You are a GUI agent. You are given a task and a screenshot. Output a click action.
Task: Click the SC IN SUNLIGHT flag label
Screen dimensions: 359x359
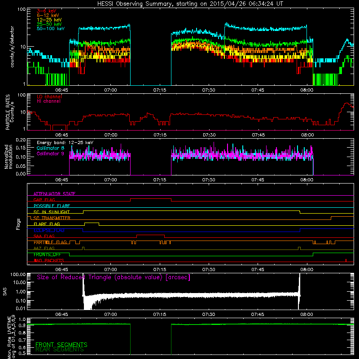(x=52, y=212)
